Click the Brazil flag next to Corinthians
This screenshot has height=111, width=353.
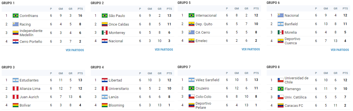click(16, 16)
